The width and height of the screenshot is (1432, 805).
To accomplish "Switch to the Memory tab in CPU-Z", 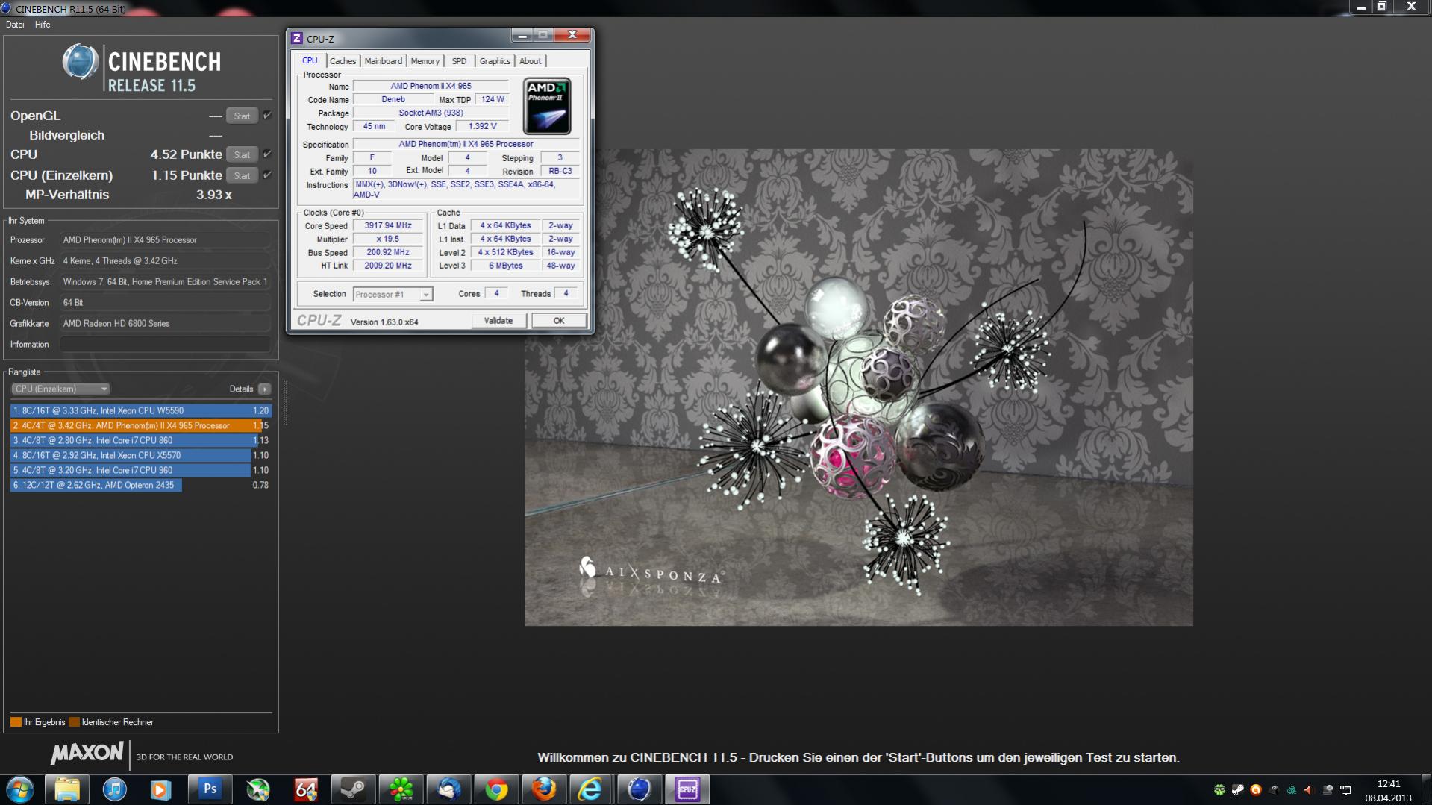I will 425,61.
